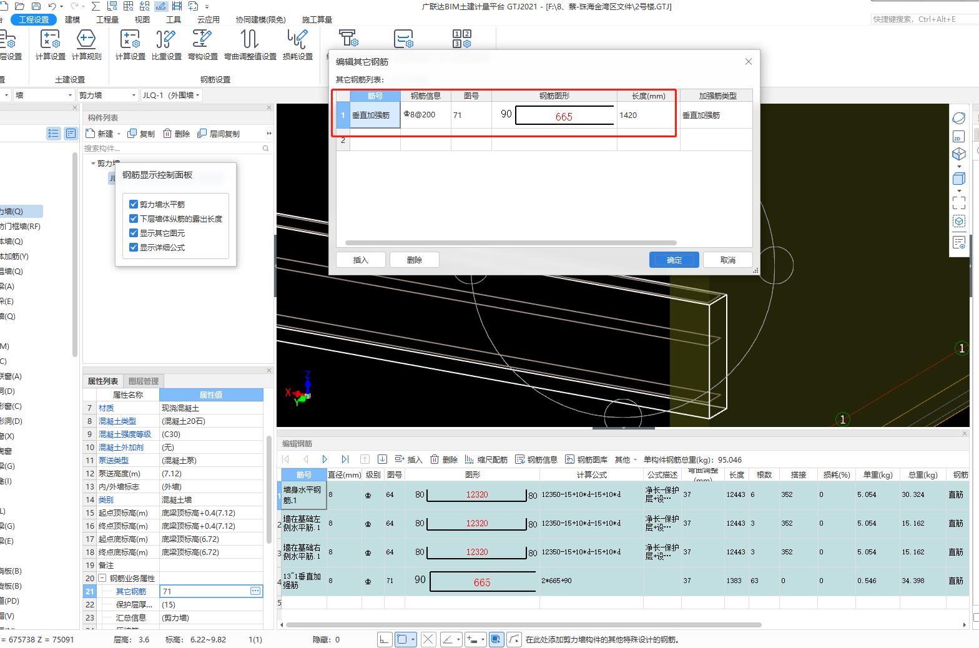979x648 pixels.
Task: Click 新建 in component list
Action: pyautogui.click(x=100, y=134)
